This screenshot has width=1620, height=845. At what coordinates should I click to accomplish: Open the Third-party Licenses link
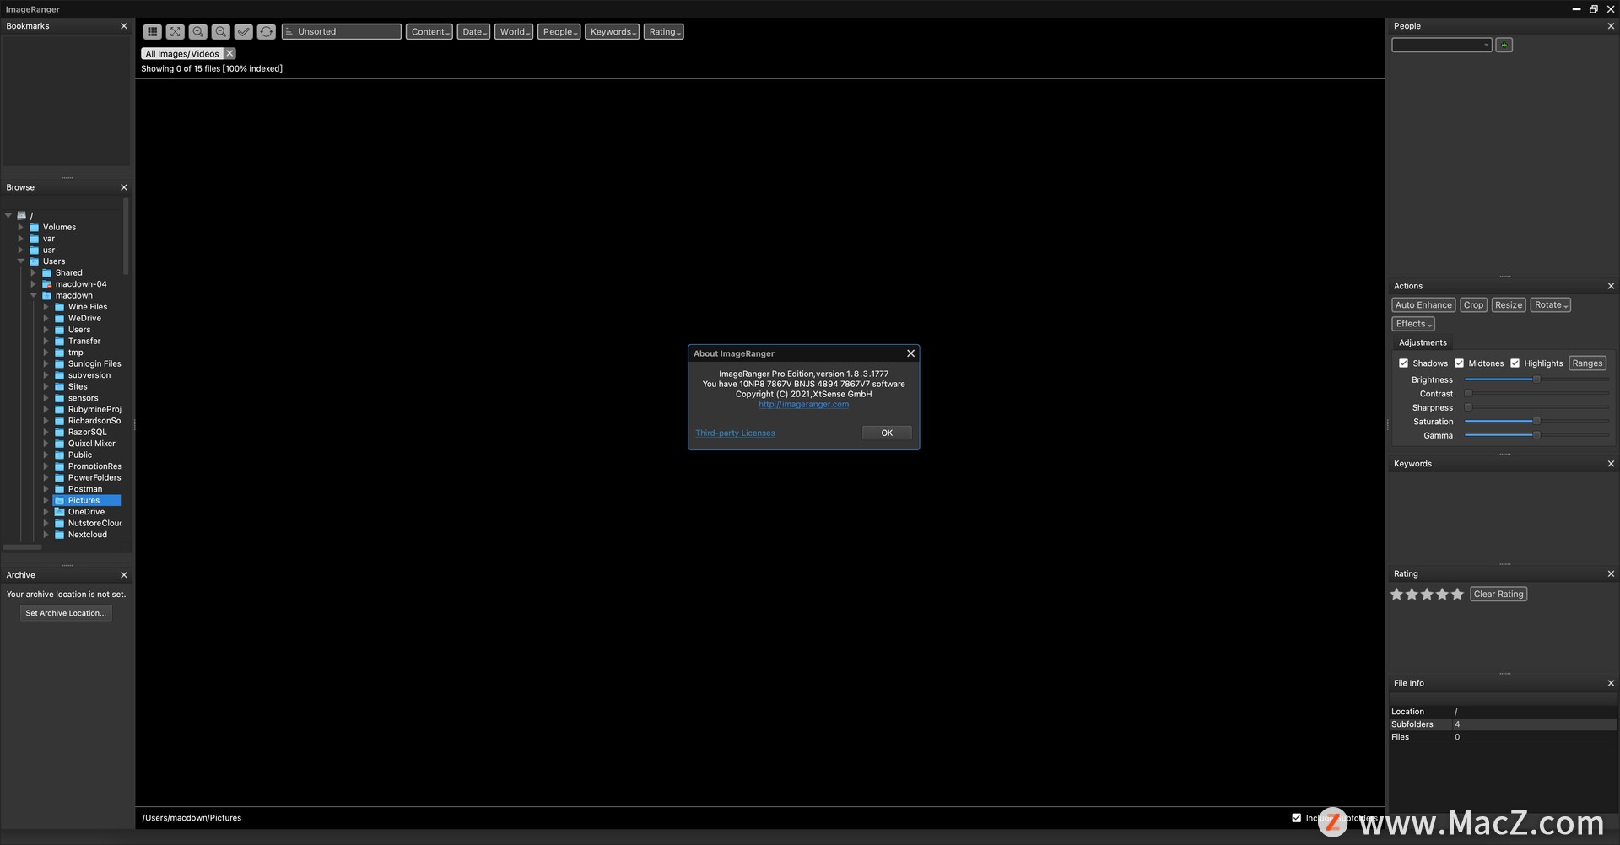[735, 433]
